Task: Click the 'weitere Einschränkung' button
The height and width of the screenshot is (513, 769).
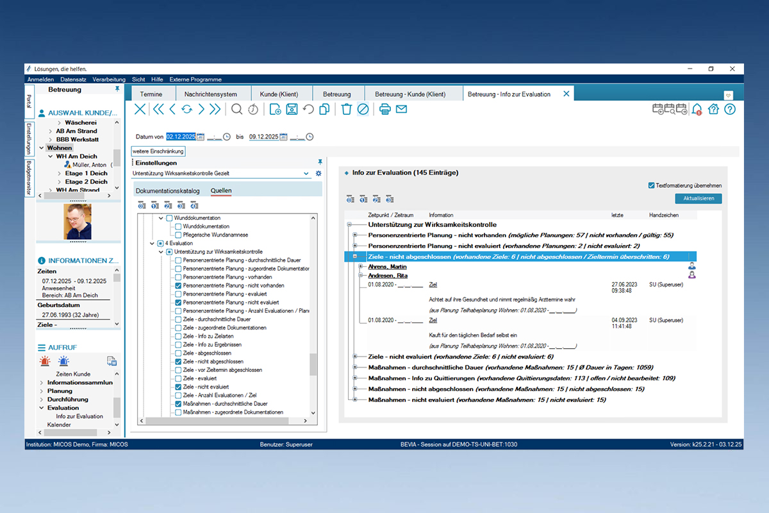Action: coord(158,151)
